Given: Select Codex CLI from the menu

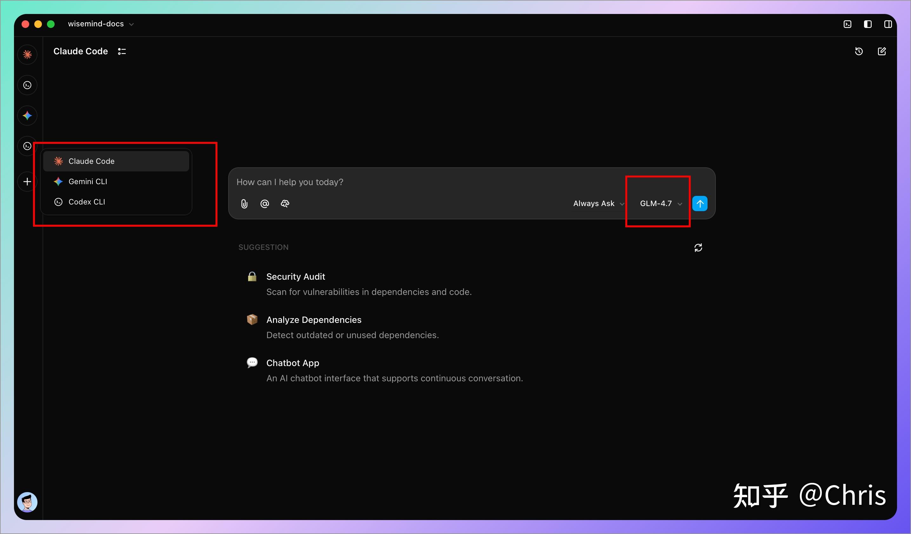Looking at the screenshot, I should (87, 202).
